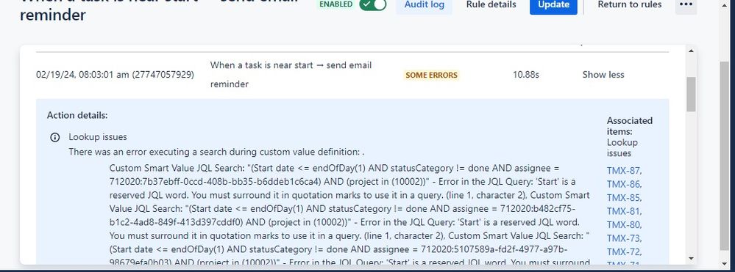Click the Associated items label
The image size is (735, 272).
coord(630,125)
